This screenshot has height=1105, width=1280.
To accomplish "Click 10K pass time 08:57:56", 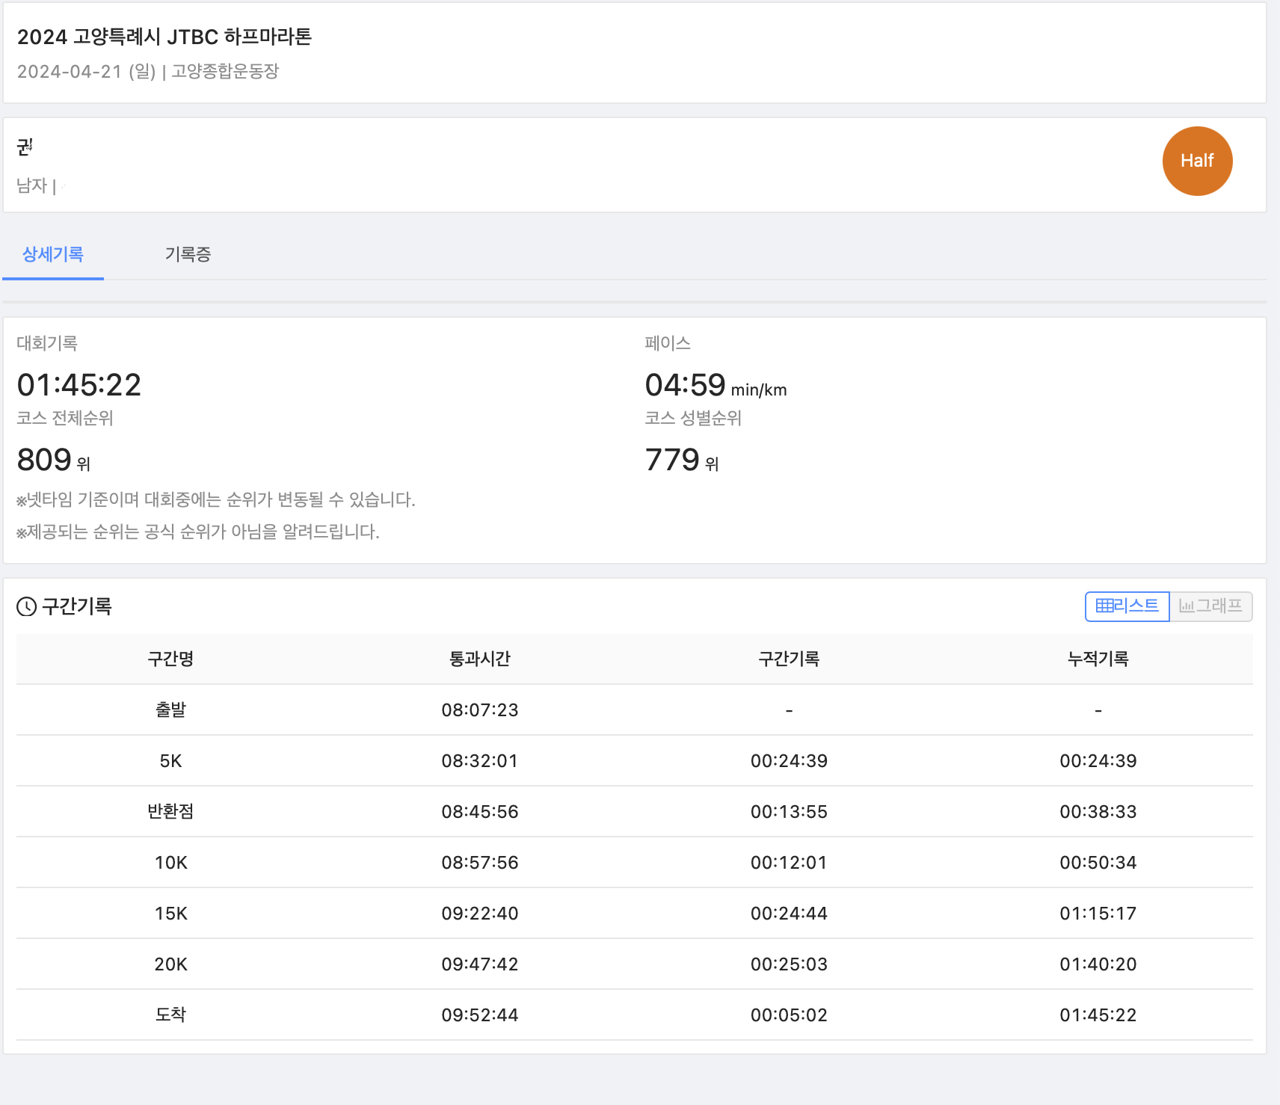I will pos(480,863).
